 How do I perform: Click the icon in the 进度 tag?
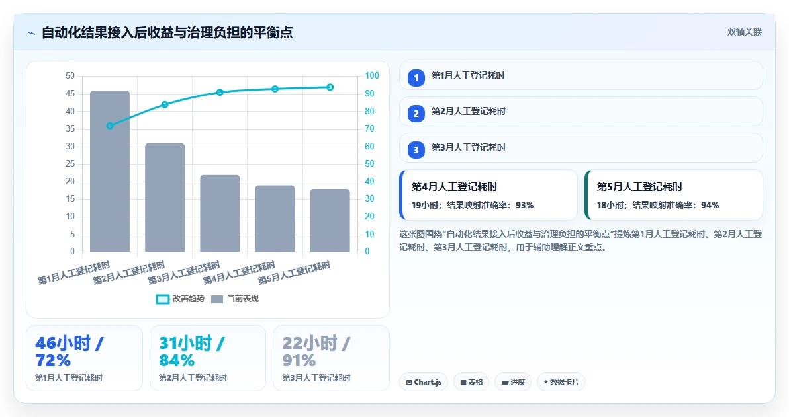[505, 383]
